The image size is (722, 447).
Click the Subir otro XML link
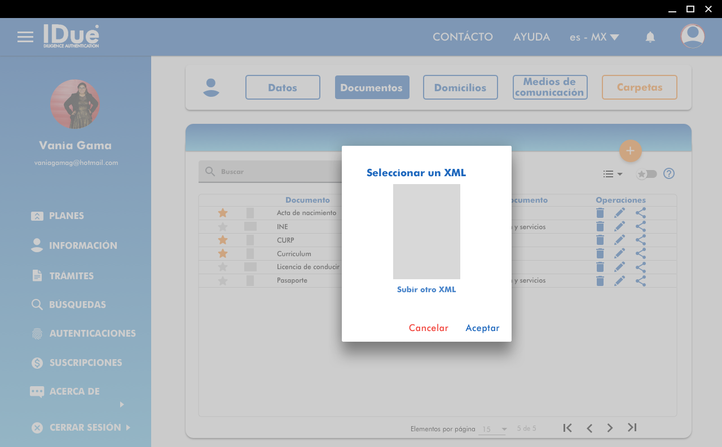(x=426, y=290)
